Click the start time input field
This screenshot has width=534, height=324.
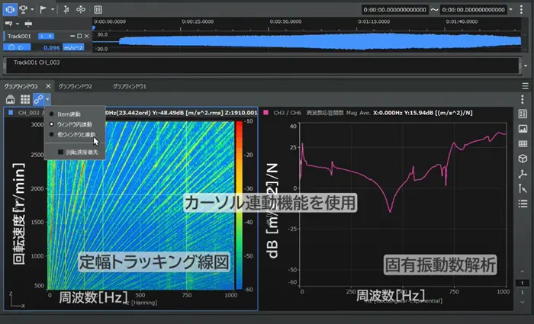[395, 10]
